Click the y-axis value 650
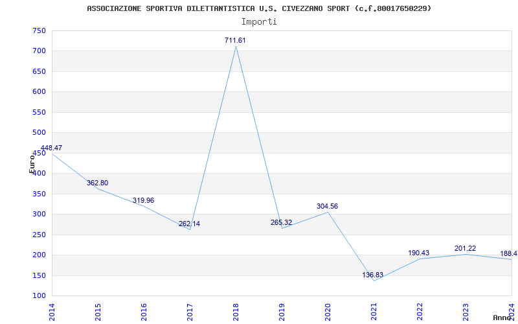The image size is (518, 324). pos(39,71)
